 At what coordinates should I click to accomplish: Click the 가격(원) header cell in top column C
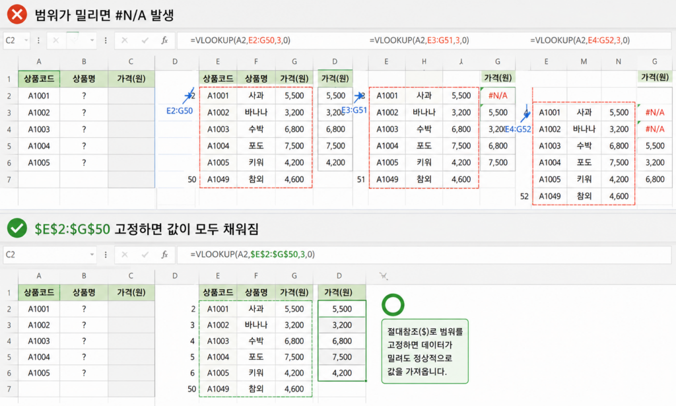coord(131,79)
